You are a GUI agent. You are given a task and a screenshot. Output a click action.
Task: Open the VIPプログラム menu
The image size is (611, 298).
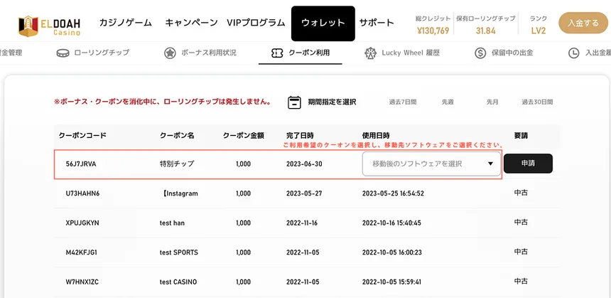click(x=256, y=23)
